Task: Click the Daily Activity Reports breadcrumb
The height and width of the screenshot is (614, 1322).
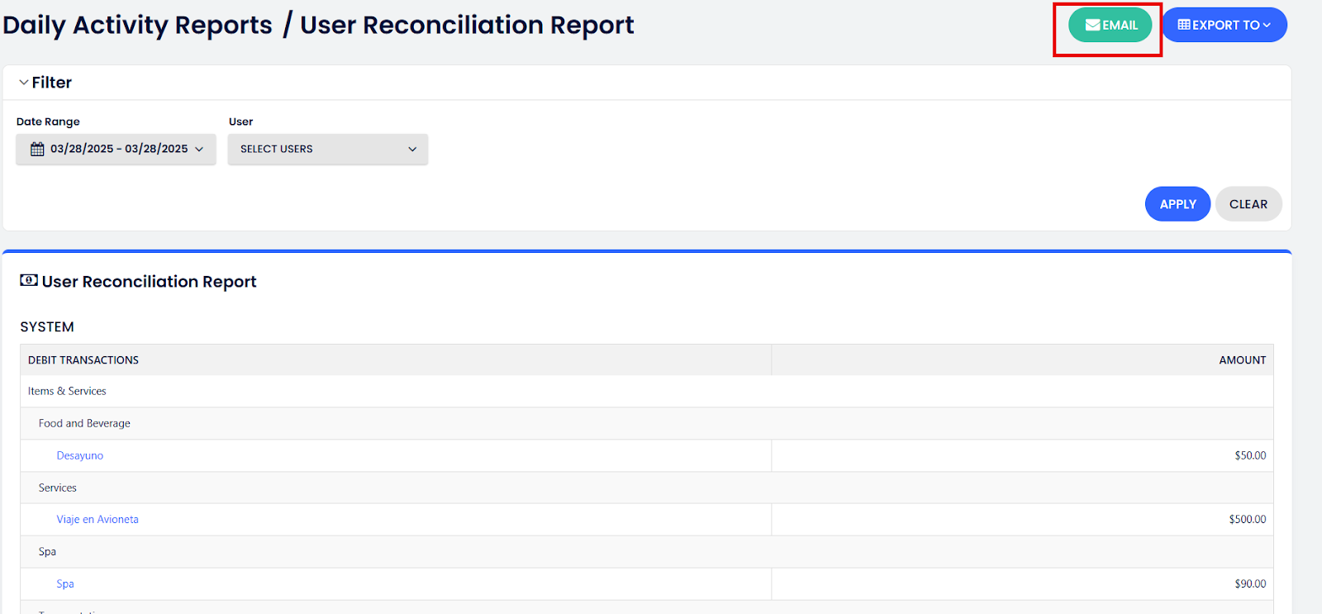Action: (137, 25)
